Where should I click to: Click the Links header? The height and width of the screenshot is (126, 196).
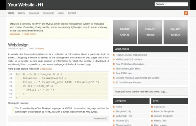pos(169,101)
